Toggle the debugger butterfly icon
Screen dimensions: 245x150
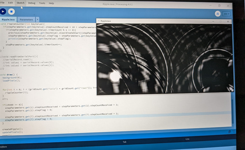[x=217, y=14]
